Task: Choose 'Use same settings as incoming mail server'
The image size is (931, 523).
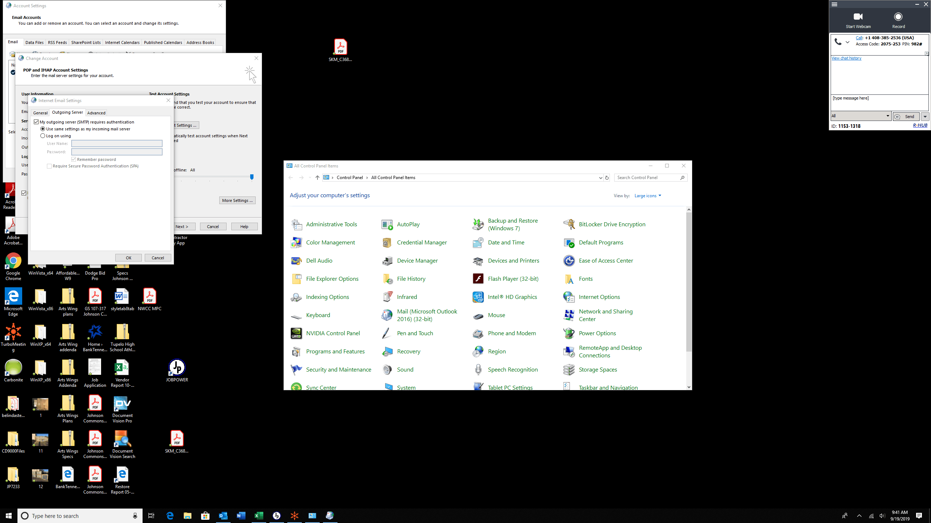Action: click(43, 129)
